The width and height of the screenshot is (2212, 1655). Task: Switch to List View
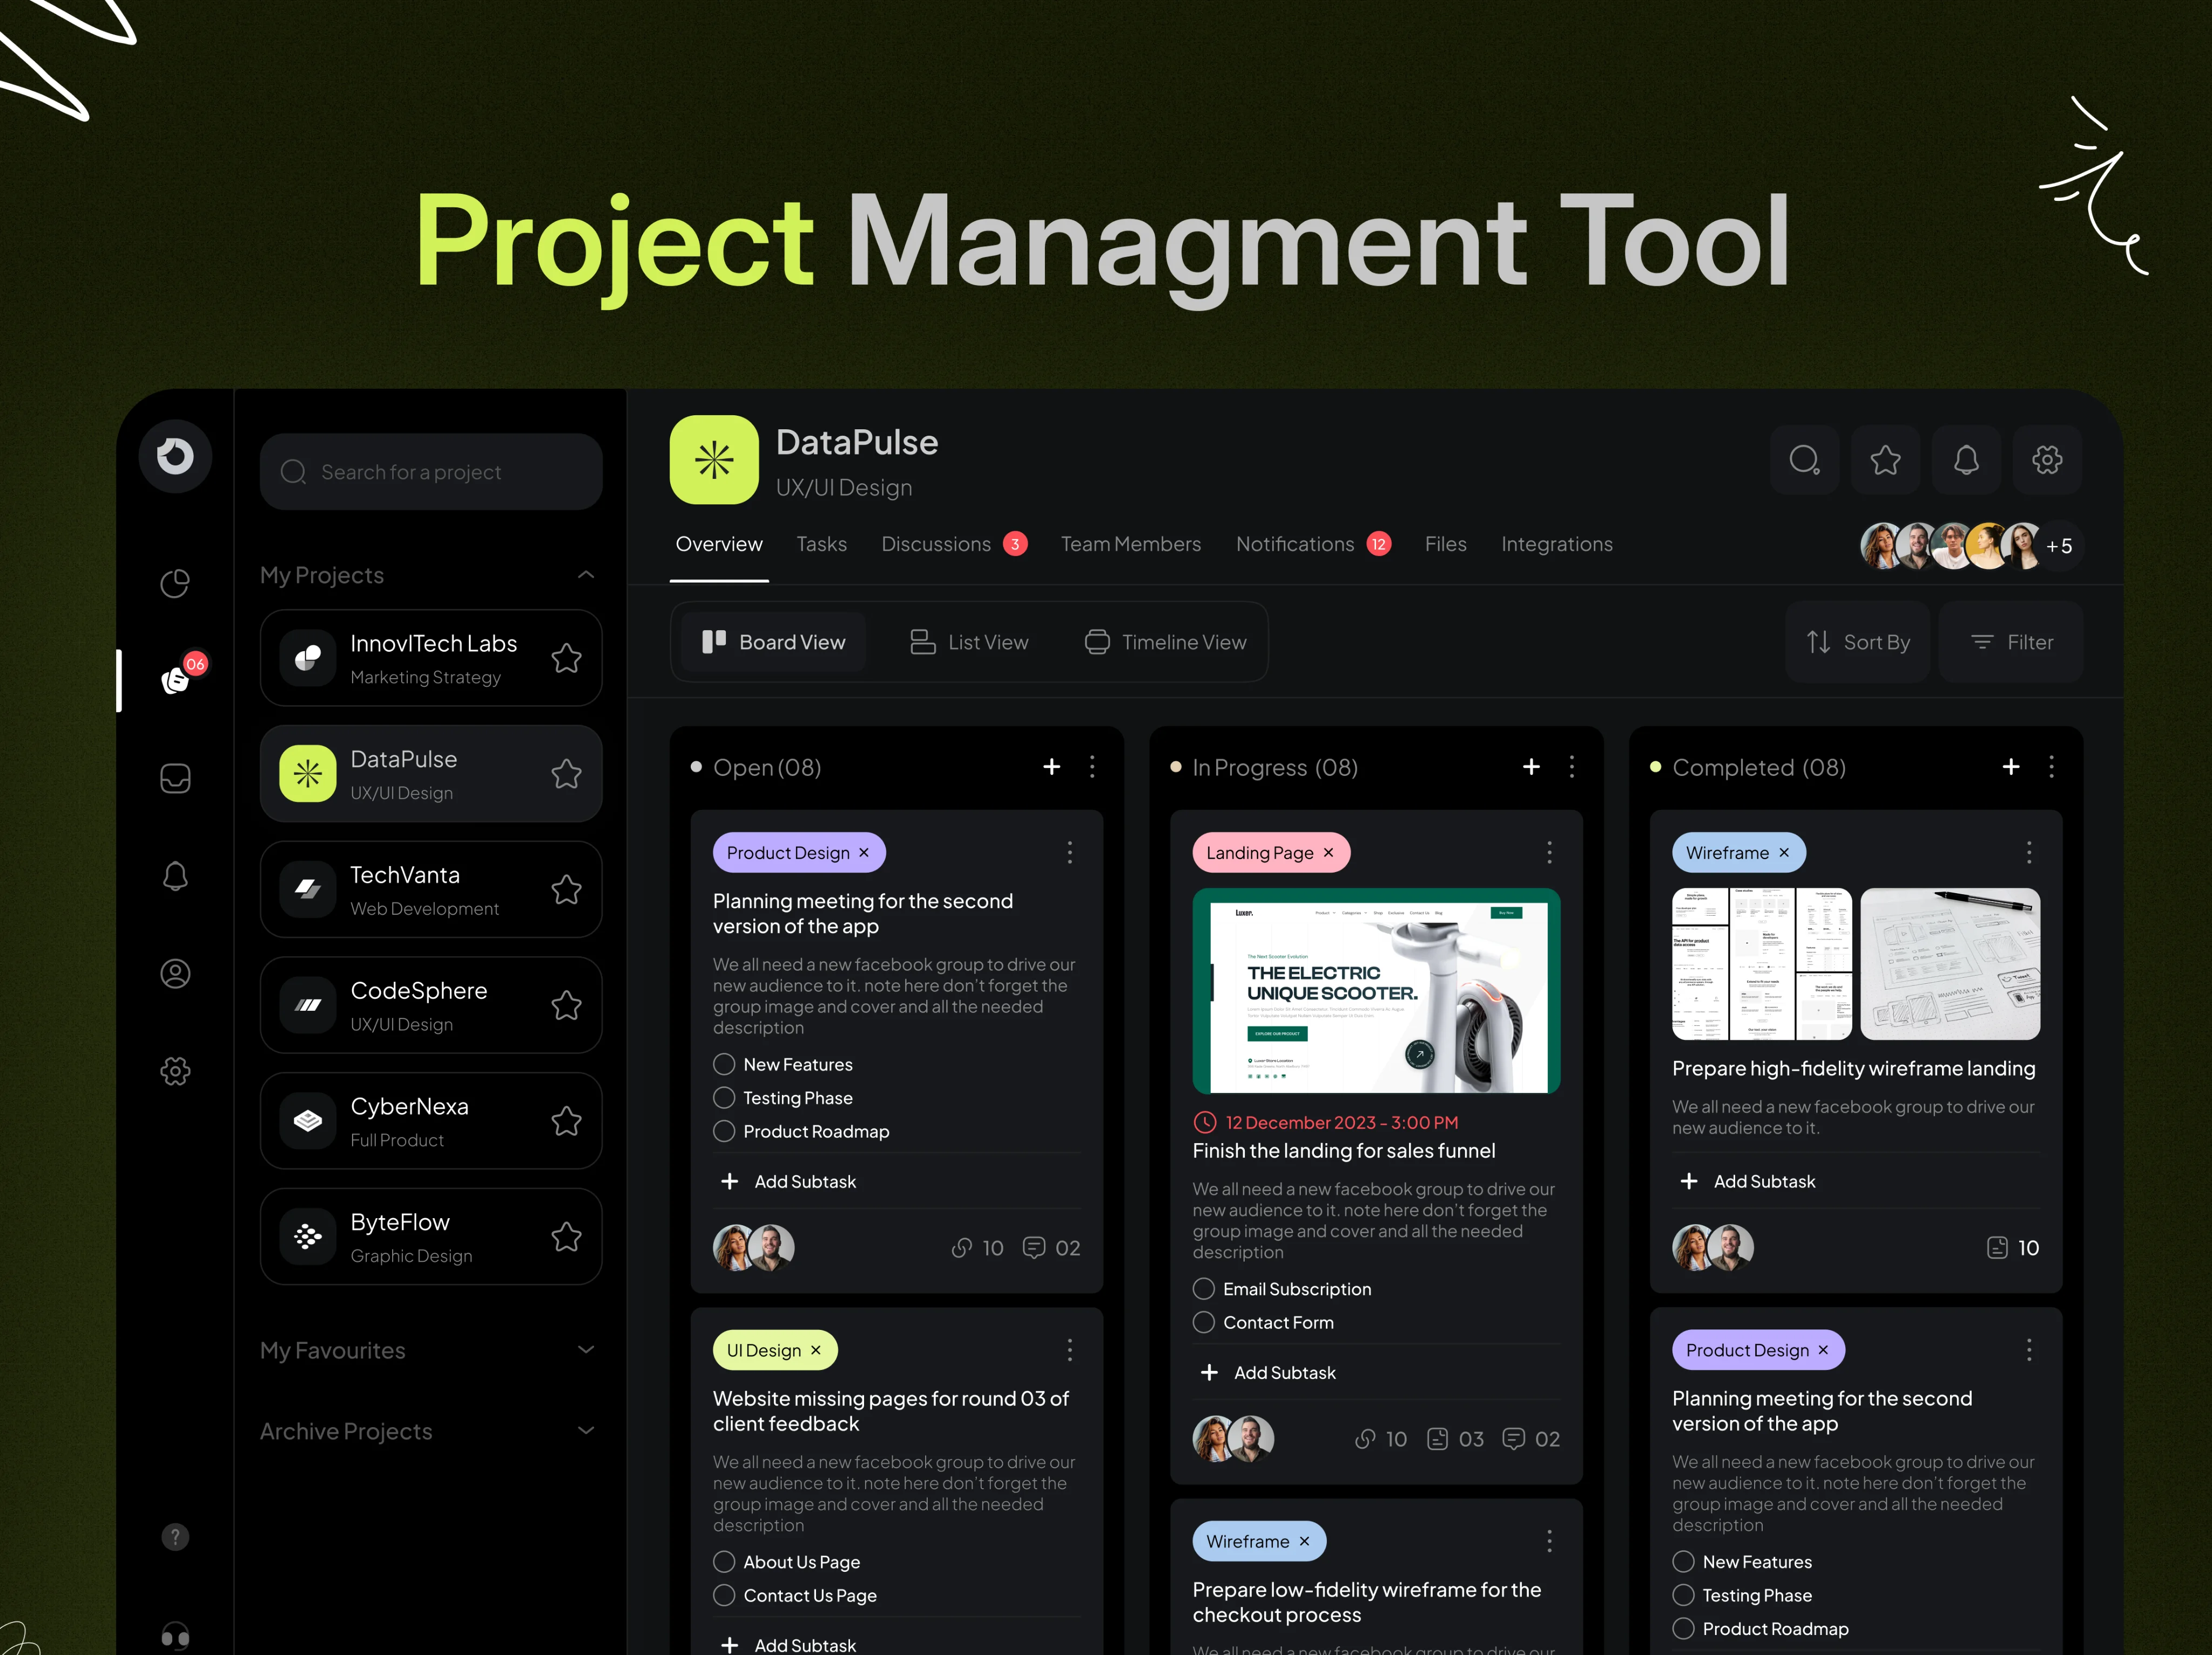coord(969,642)
